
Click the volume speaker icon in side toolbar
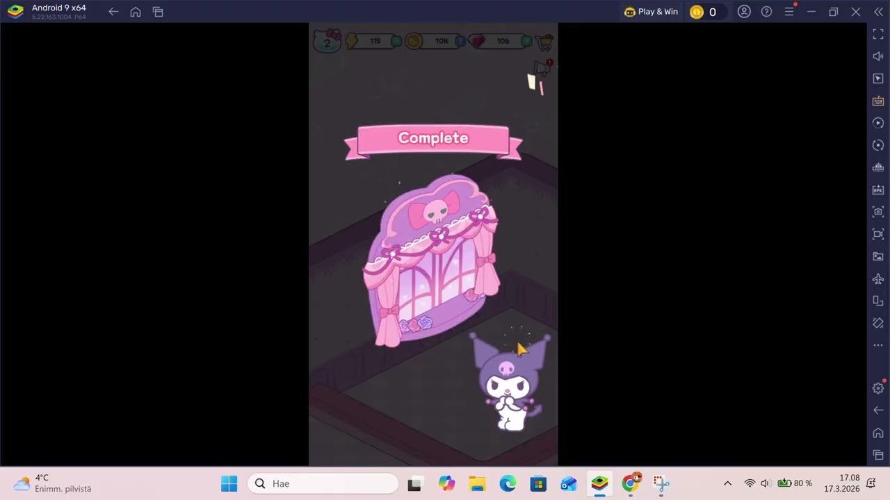tap(878, 56)
